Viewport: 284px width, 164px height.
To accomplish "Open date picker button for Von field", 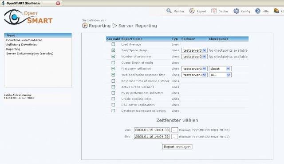I will [x=174, y=130].
